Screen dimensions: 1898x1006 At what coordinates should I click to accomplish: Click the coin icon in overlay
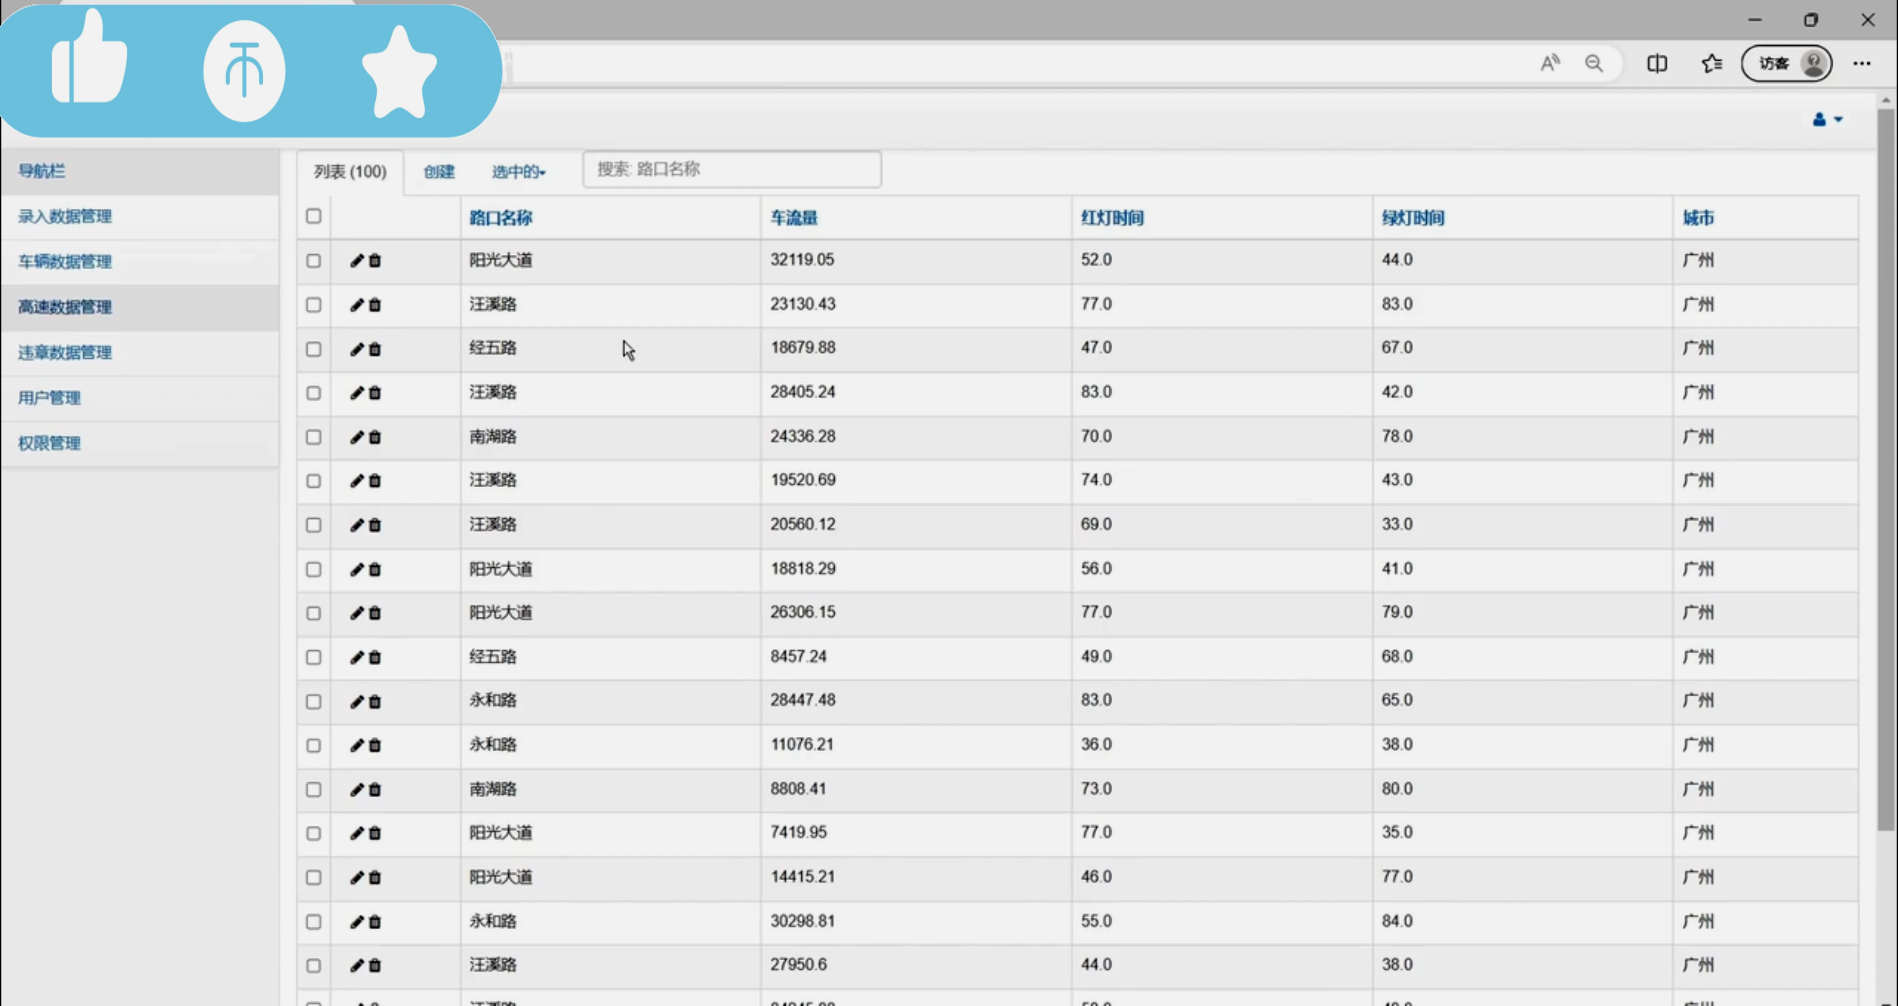coord(244,71)
